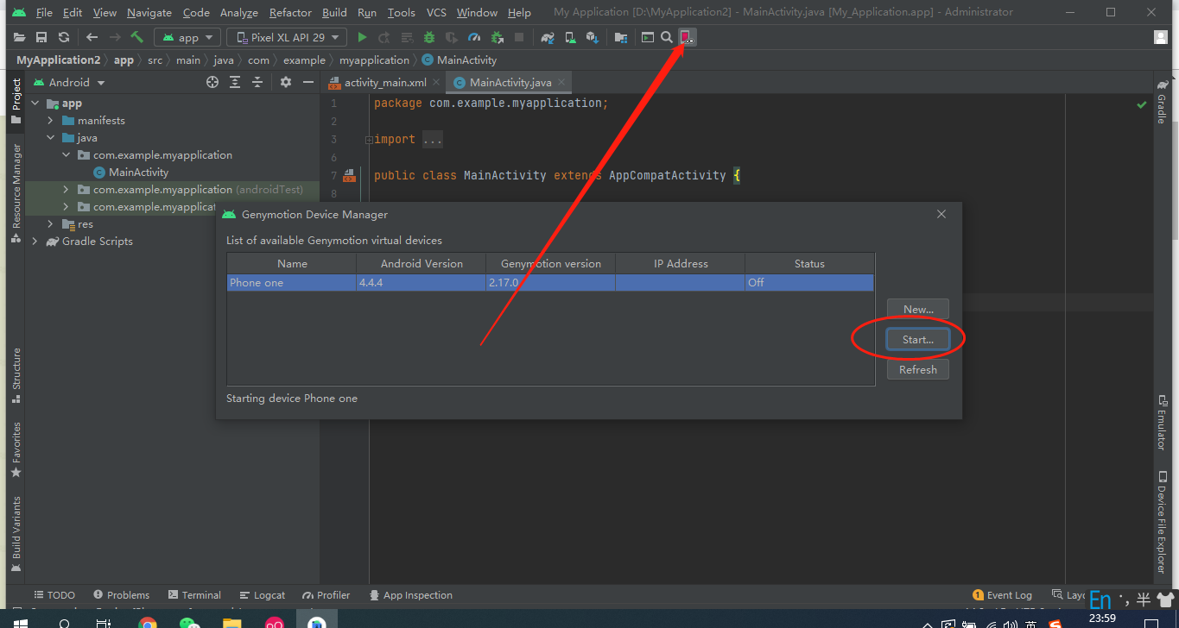The width and height of the screenshot is (1179, 628).
Task: Click the green inspection checkmark in editor
Action: pos(1142,104)
